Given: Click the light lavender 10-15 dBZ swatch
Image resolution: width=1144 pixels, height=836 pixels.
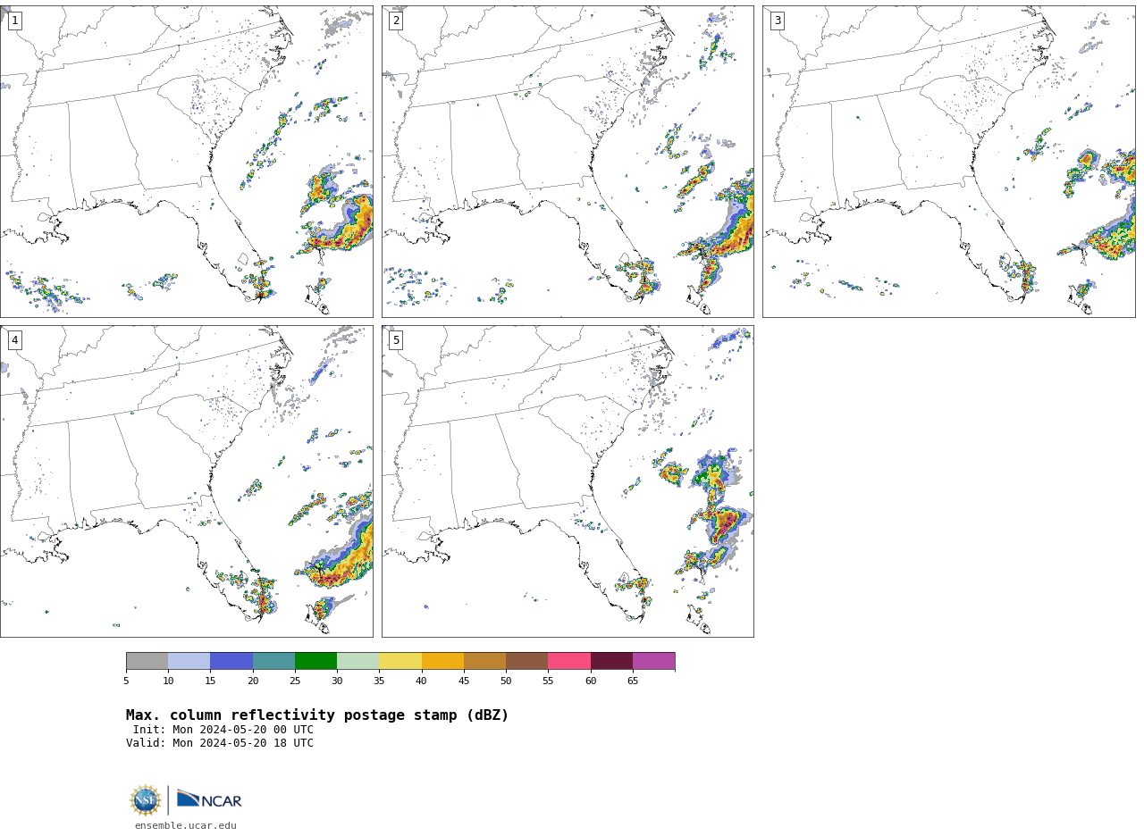Looking at the screenshot, I should click(189, 661).
